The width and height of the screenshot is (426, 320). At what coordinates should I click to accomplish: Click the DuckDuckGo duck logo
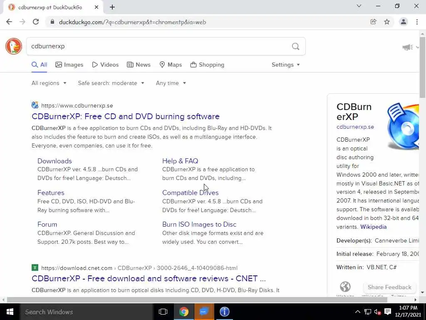14,46
